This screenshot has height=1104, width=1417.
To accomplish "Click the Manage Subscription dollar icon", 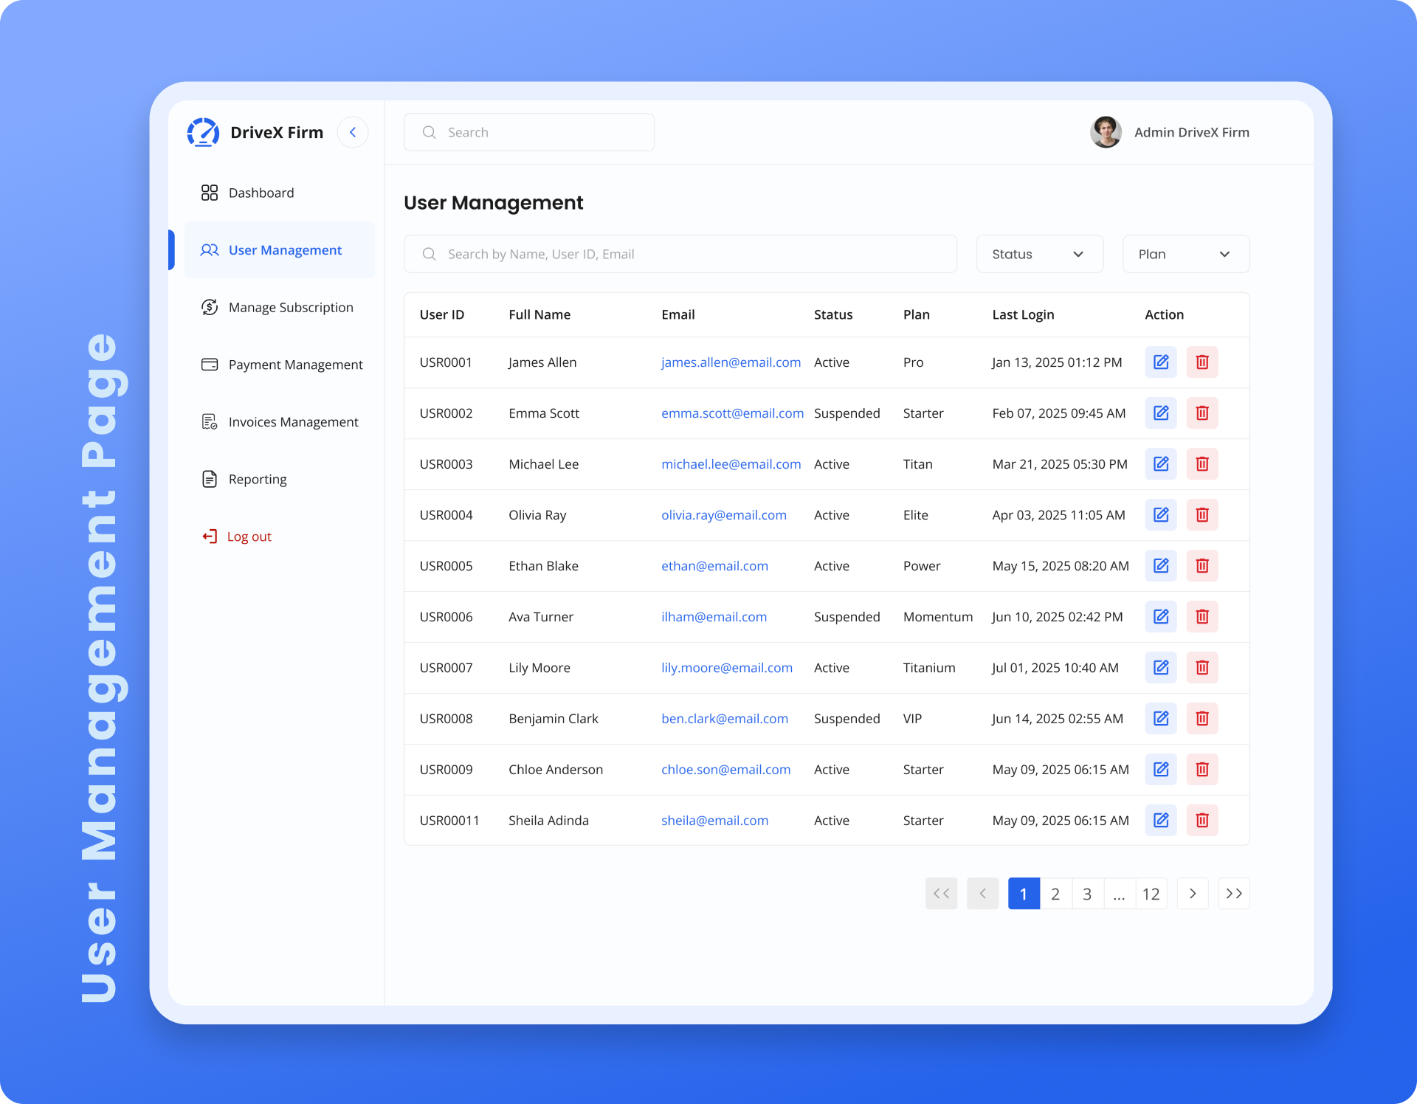I will [x=209, y=307].
